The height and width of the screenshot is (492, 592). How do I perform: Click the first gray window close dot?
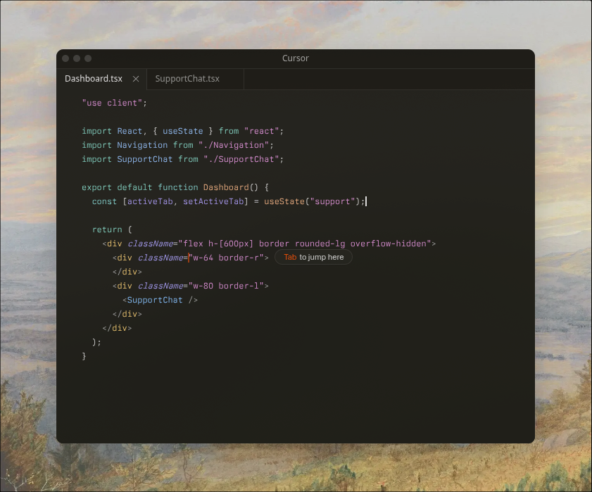pyautogui.click(x=65, y=58)
